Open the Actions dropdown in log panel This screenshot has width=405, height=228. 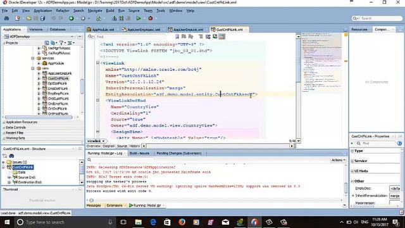point(338,160)
